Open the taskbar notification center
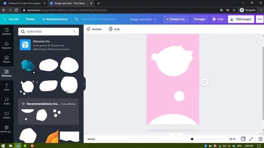Viewport: 264px width, 148px height. [259, 146]
